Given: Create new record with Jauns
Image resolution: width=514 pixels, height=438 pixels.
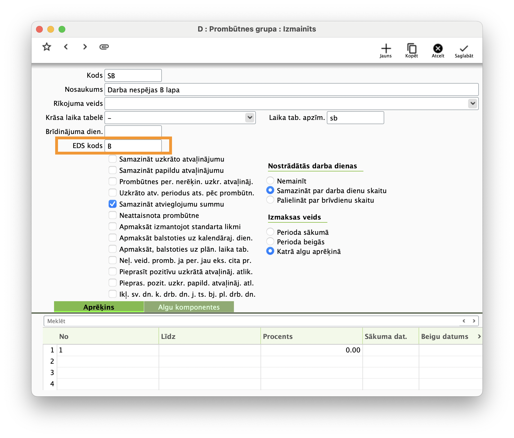Looking at the screenshot, I should [x=386, y=50].
